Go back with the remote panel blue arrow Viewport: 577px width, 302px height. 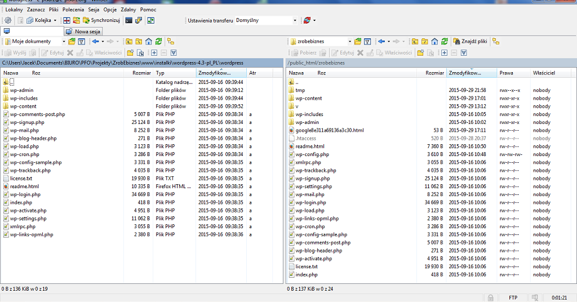[381, 42]
